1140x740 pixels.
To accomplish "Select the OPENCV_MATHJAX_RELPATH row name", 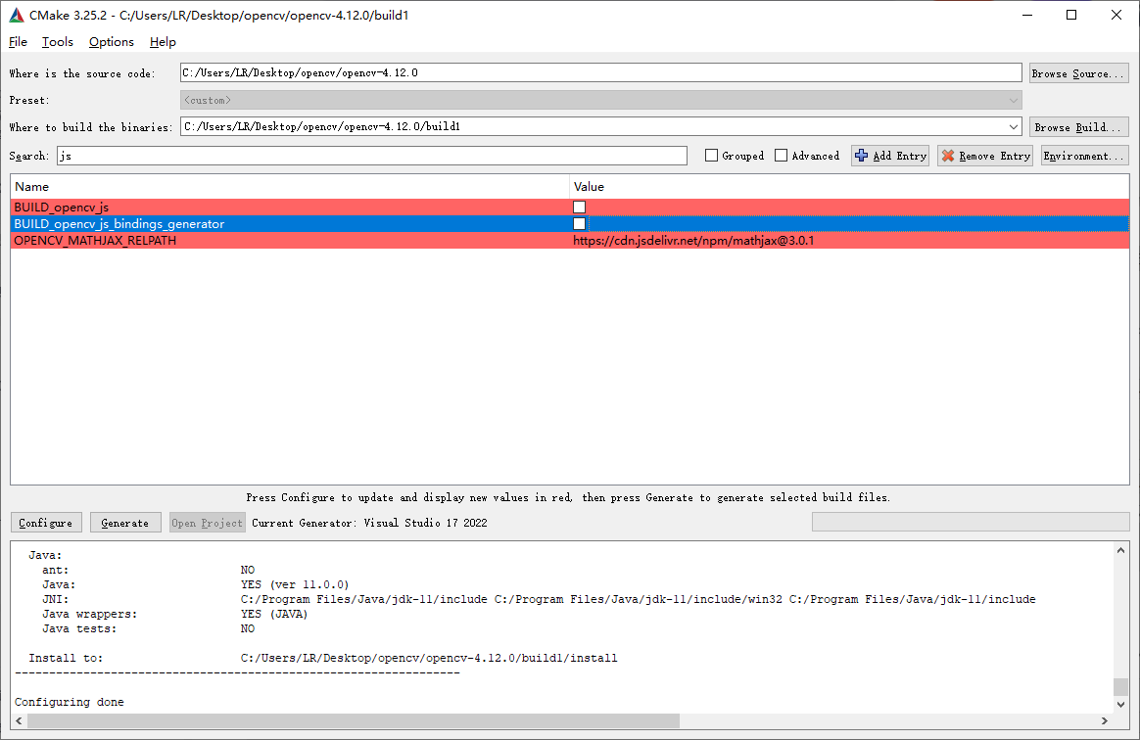I will coord(95,241).
